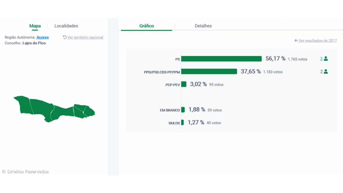Click Ver território nacional link

tap(85, 37)
